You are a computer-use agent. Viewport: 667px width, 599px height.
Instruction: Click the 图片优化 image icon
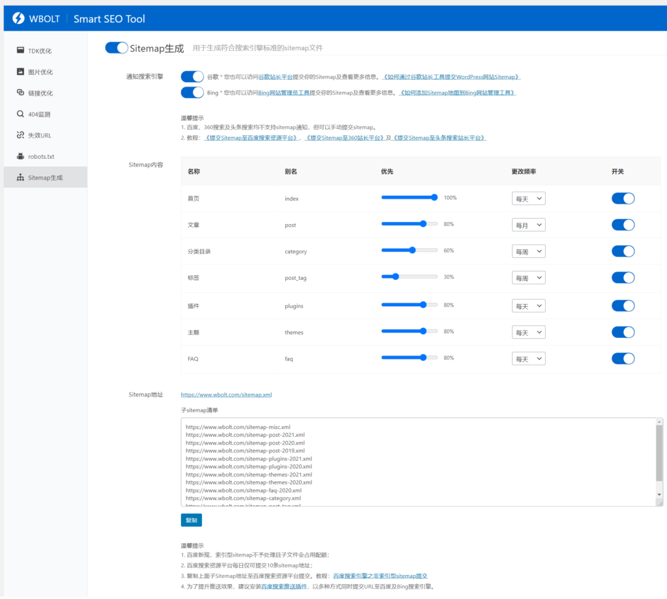(21, 72)
